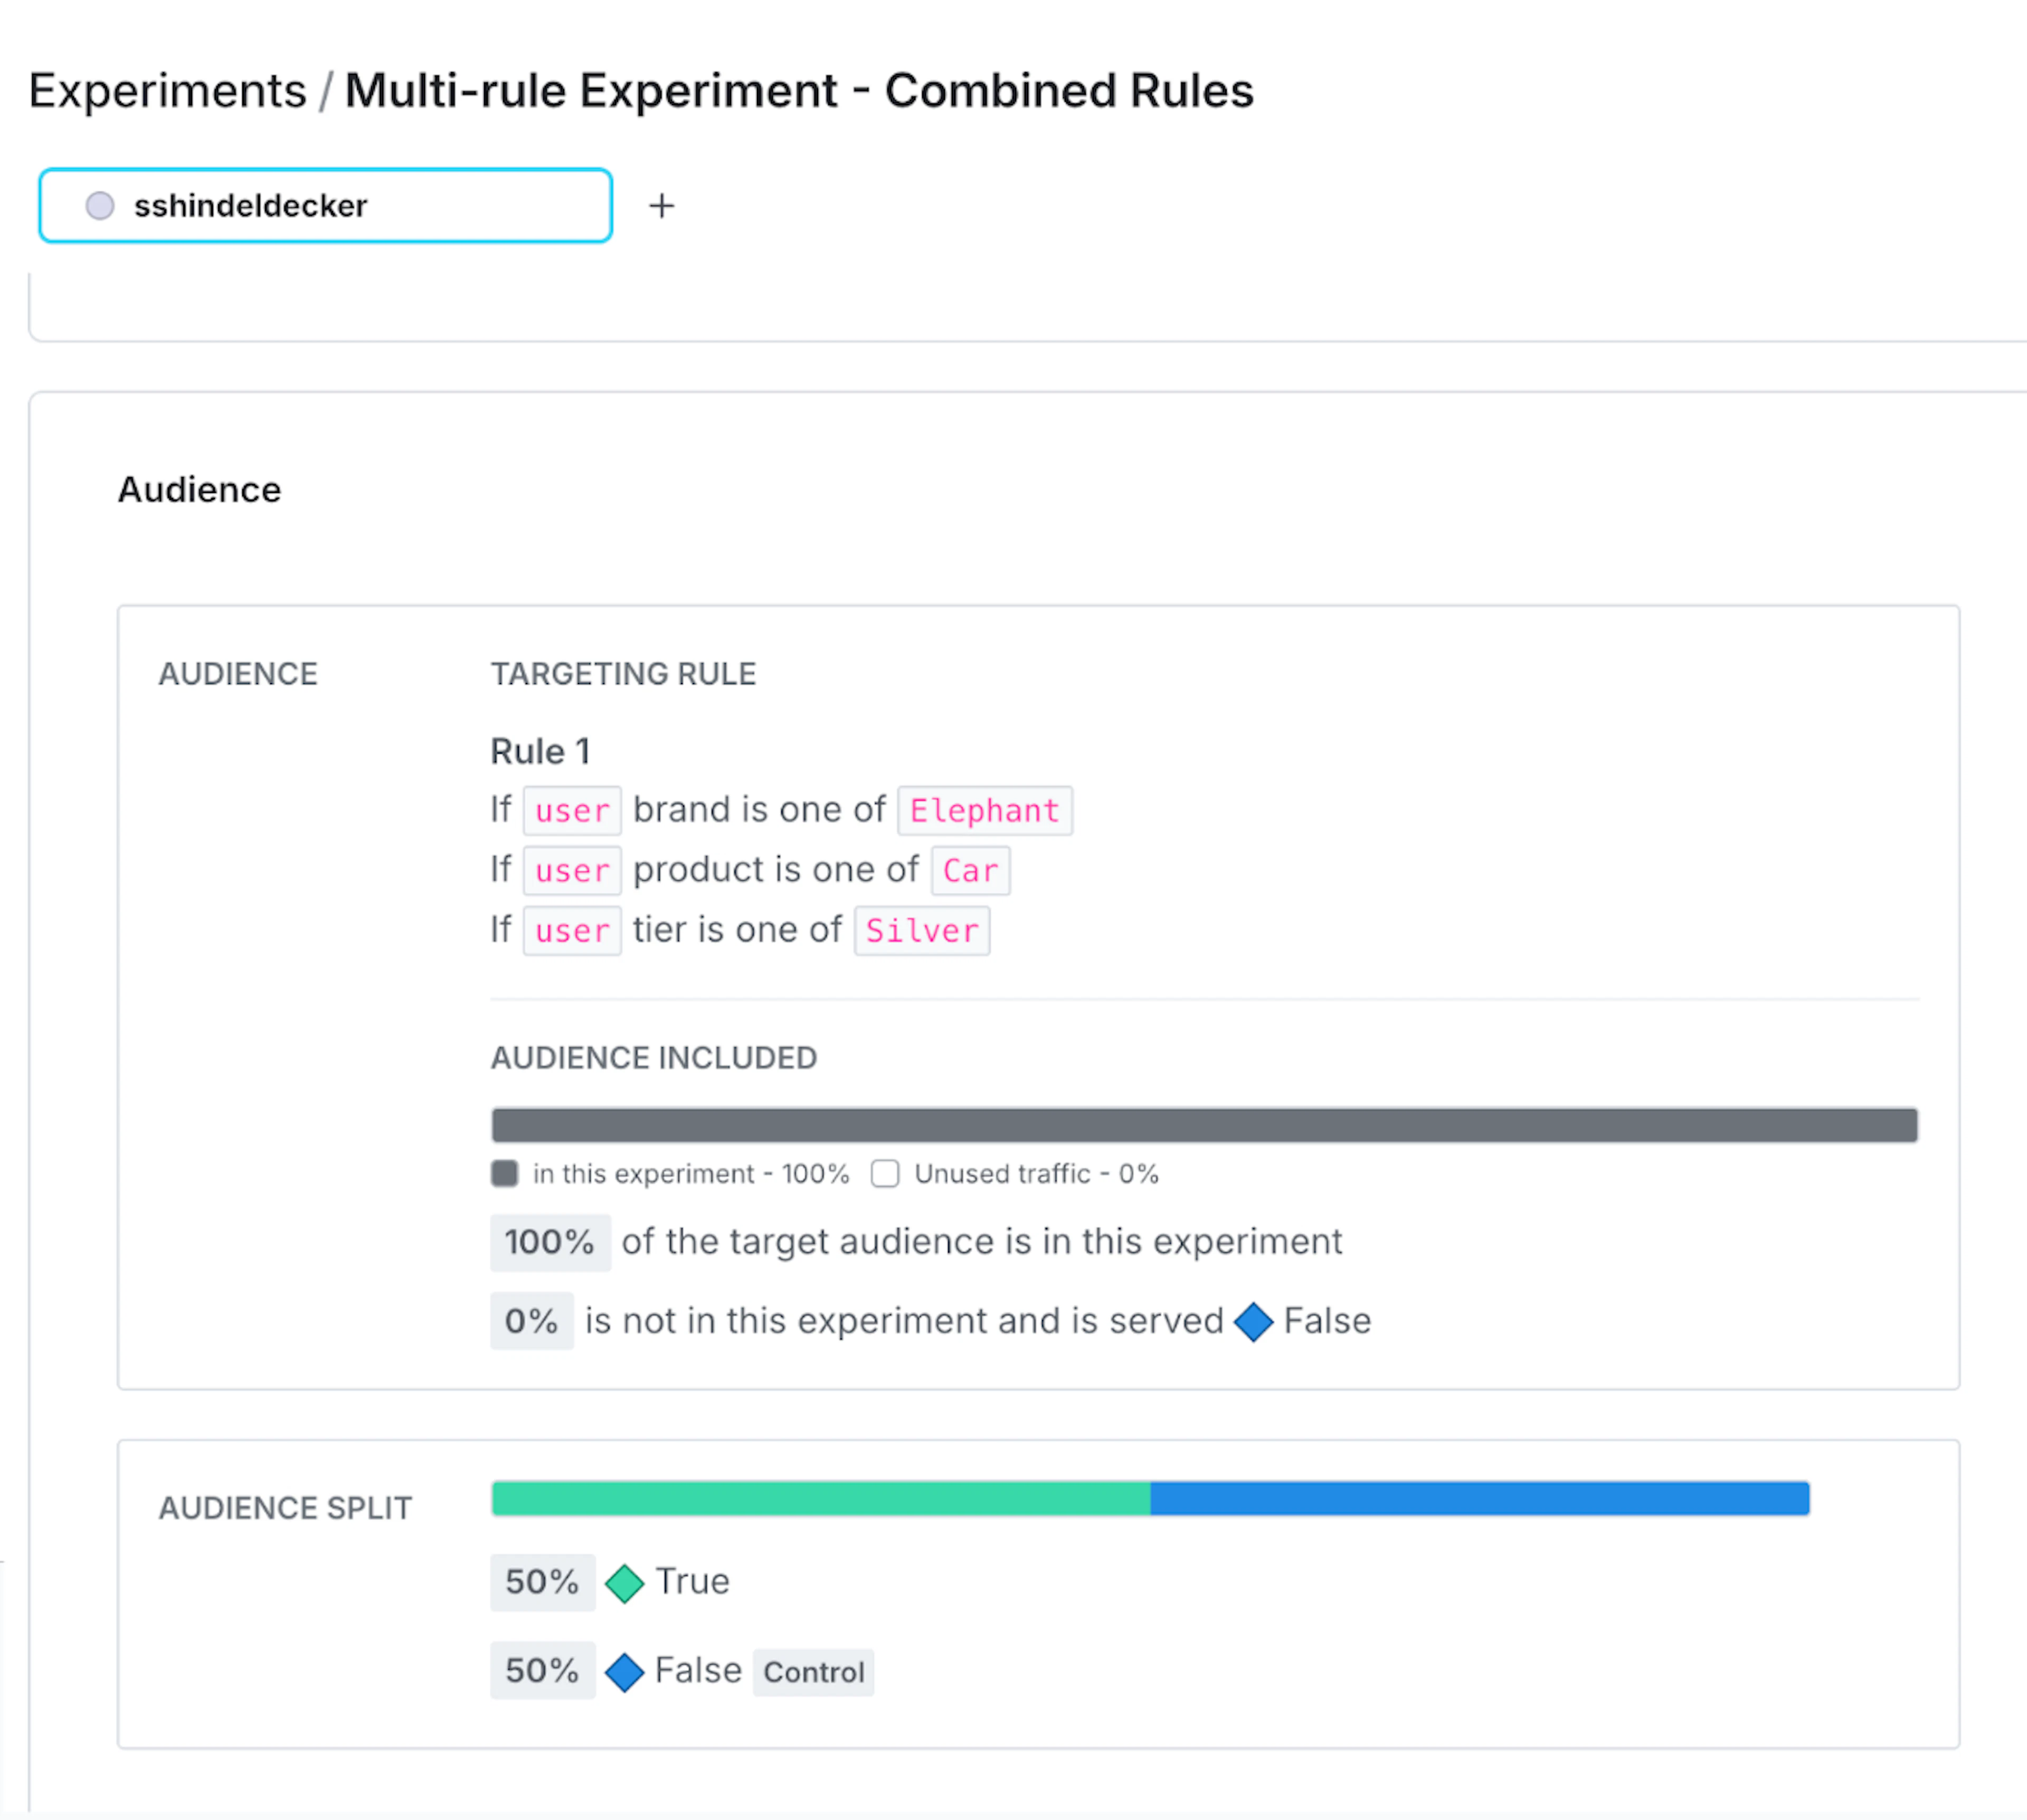This screenshot has height=1820, width=2027.
Task: Click the 'user' token in the tier rule
Action: point(571,930)
